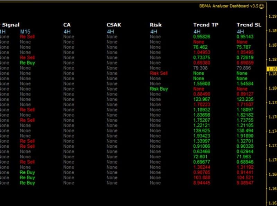Viewport: 277px width, 206px height.
Task: Click the Trend TP value 1.55608
Action: click(202, 84)
